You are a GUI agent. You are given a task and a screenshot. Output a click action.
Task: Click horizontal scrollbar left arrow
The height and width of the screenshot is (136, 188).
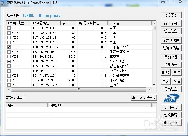pos(8,89)
